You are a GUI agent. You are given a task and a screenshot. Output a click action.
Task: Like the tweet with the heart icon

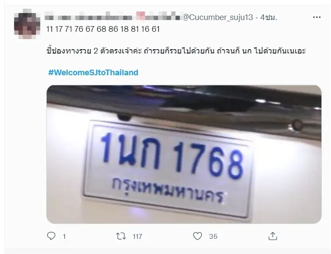198,236
